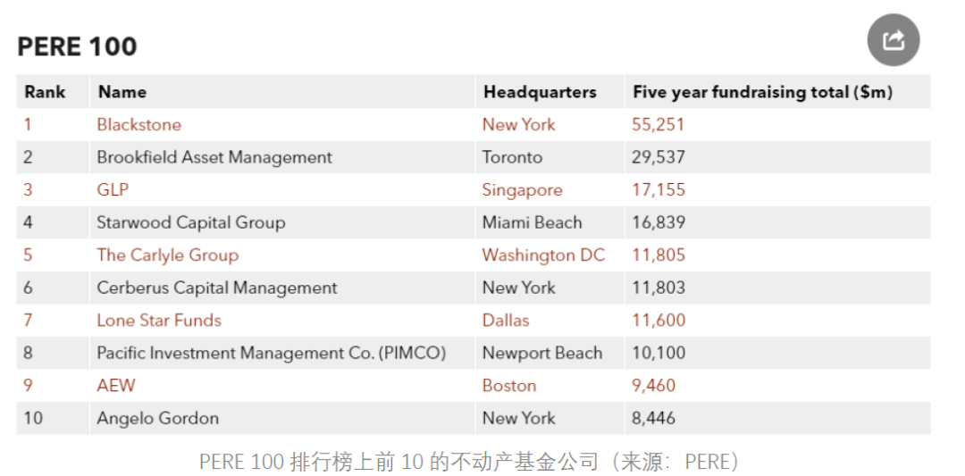
Task: Click the 11,805 fundraising value
Action: (658, 255)
